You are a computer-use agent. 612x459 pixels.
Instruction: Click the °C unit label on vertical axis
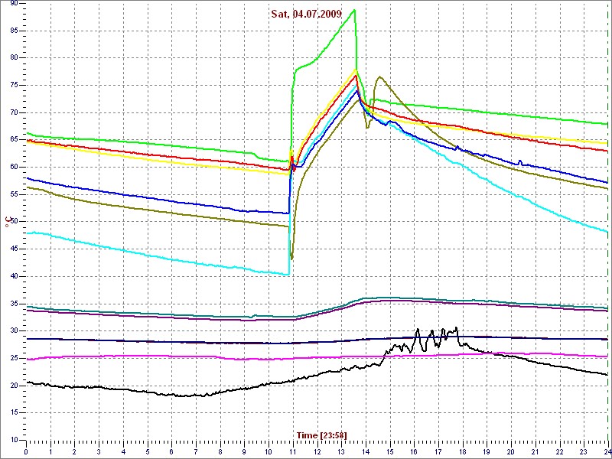[x=7, y=223]
